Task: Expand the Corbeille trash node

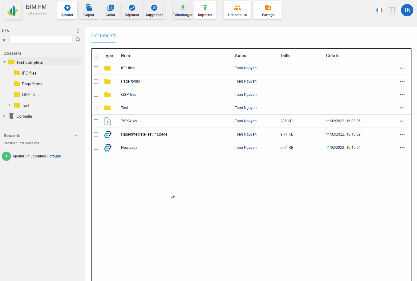Action: point(4,116)
